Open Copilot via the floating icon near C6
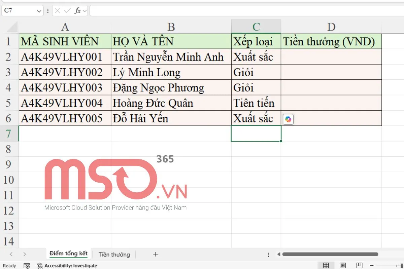Screen dimensions: 404x269 pos(289,119)
